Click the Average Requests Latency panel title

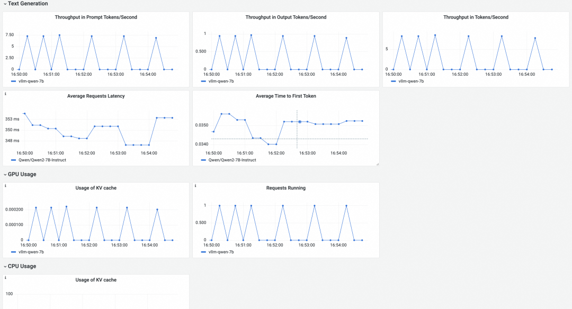pyautogui.click(x=96, y=96)
